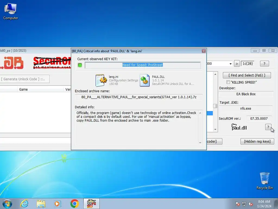The height and width of the screenshot is (209, 278).
Task: Click the '?' button beside 1c(28) field
Action: [264, 64]
